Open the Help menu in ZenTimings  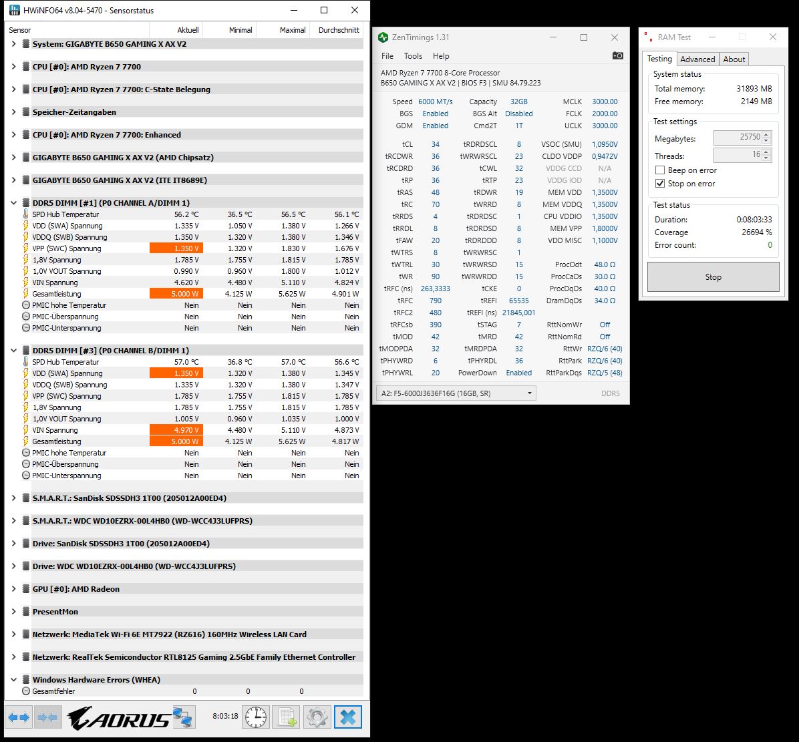tap(442, 56)
